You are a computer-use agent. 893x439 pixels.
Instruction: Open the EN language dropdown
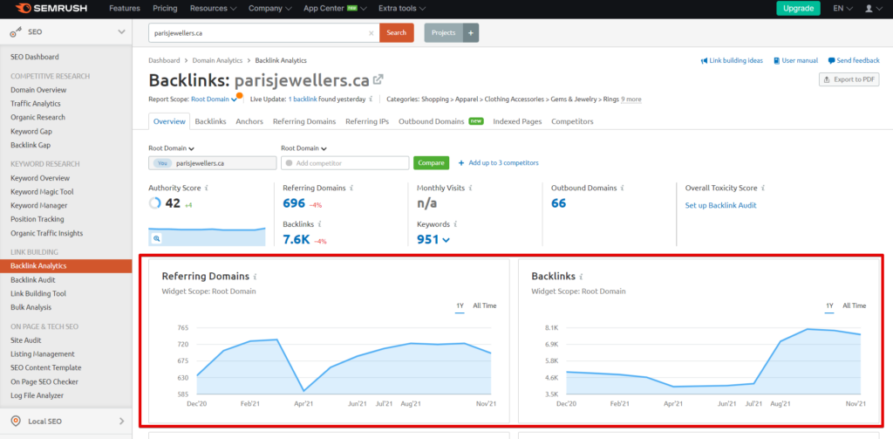(x=842, y=9)
